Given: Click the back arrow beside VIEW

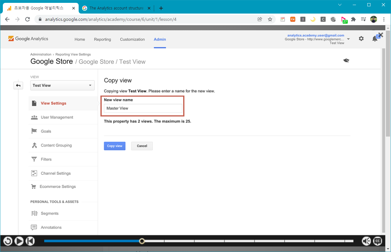Looking at the screenshot, I should 18,85.
